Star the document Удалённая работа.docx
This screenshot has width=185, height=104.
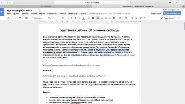click(x=36, y=10)
